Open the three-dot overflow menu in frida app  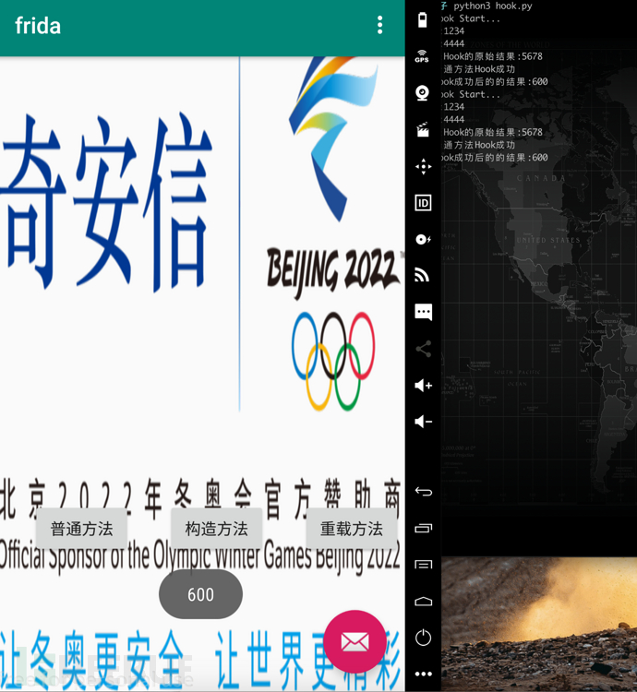tap(379, 25)
